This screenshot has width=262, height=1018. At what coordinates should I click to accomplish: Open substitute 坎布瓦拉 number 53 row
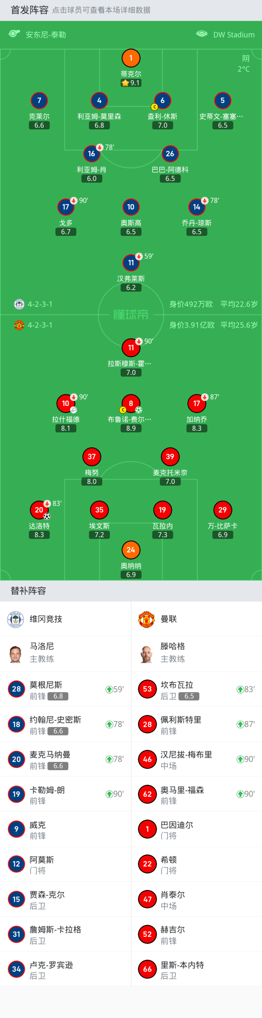[x=196, y=689]
